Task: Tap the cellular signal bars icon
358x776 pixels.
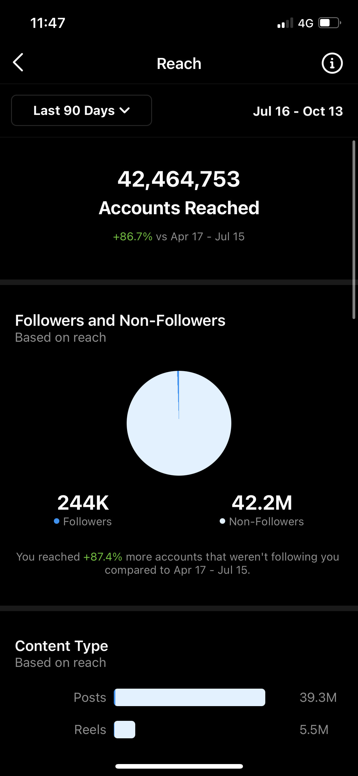Action: coord(285,23)
